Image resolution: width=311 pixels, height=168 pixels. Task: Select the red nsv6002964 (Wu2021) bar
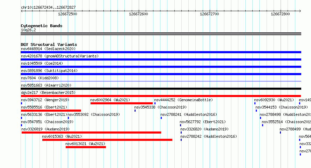[x=122, y=103]
